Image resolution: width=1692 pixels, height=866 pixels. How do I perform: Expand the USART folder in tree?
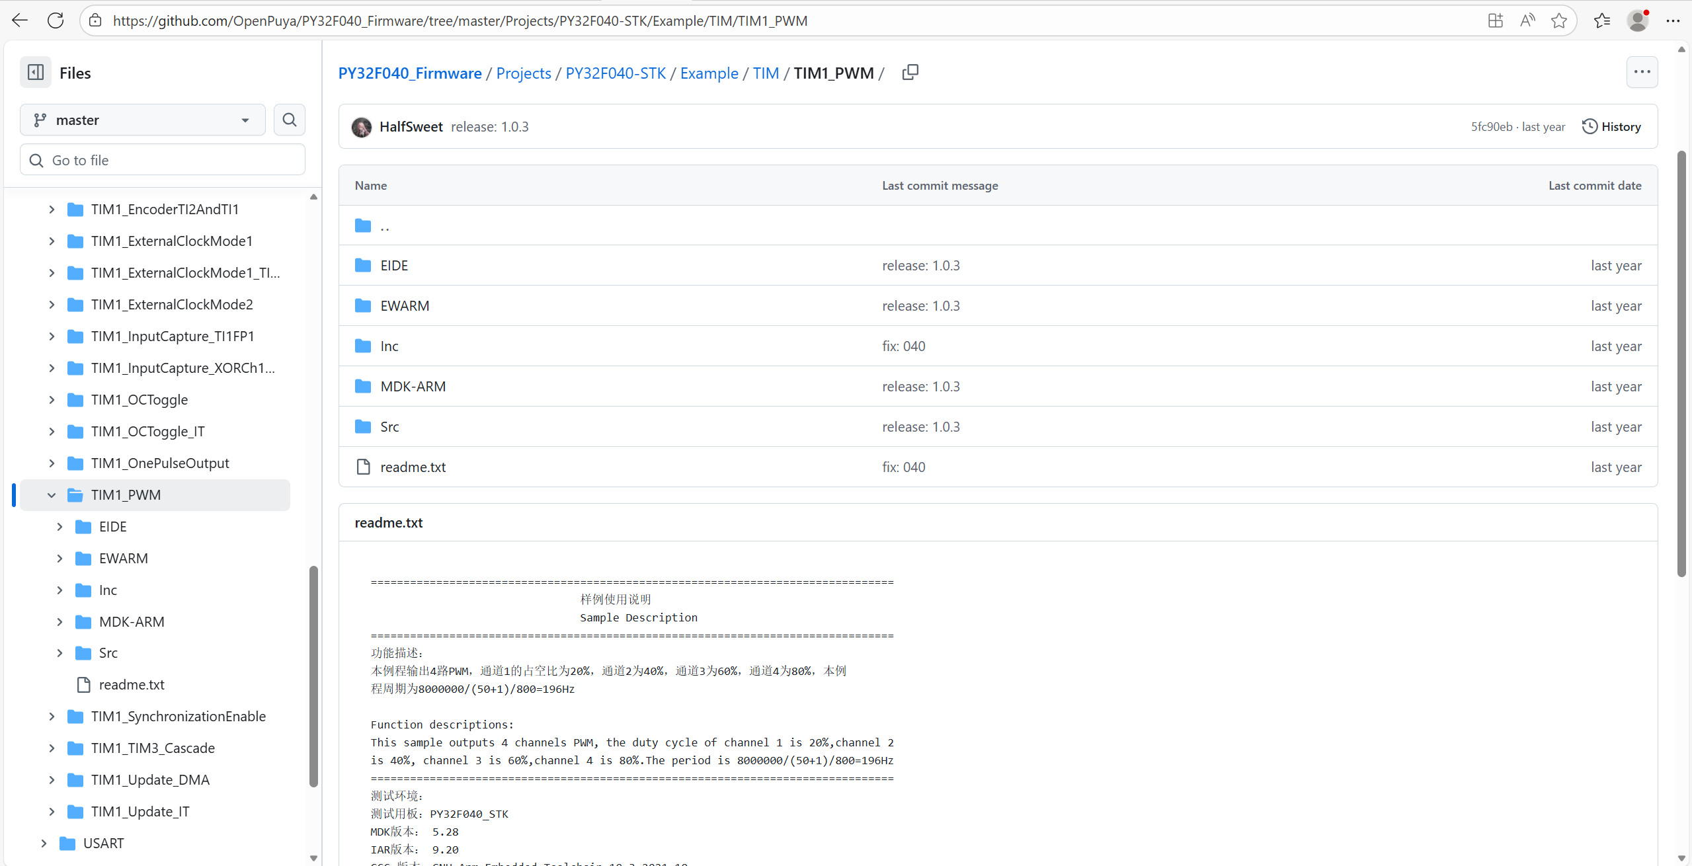44,844
